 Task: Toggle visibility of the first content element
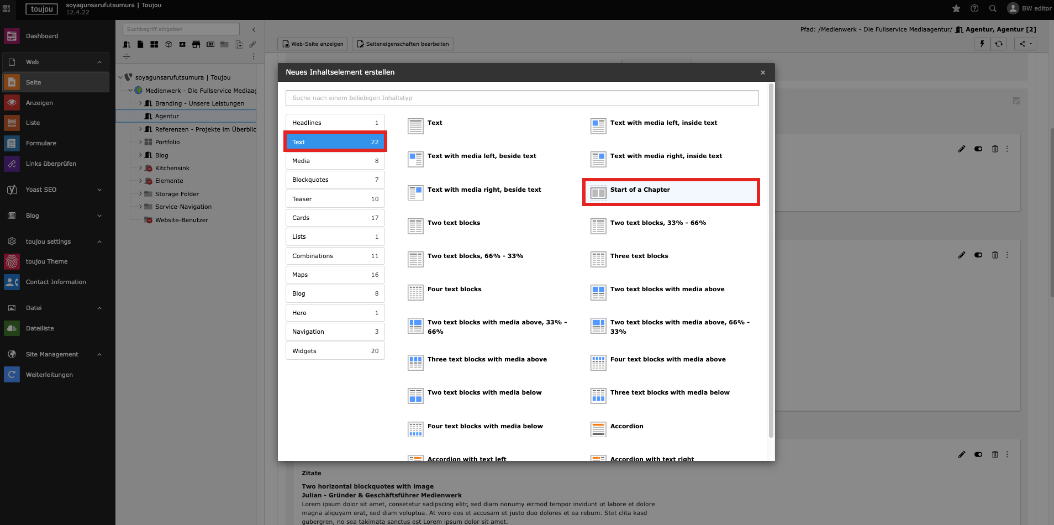[x=978, y=149]
